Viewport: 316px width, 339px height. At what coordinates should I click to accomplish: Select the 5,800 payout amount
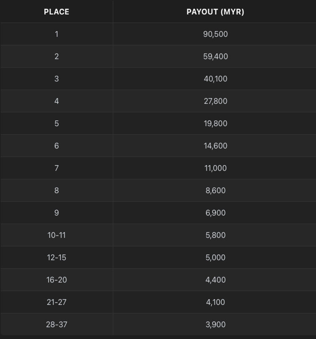point(215,235)
